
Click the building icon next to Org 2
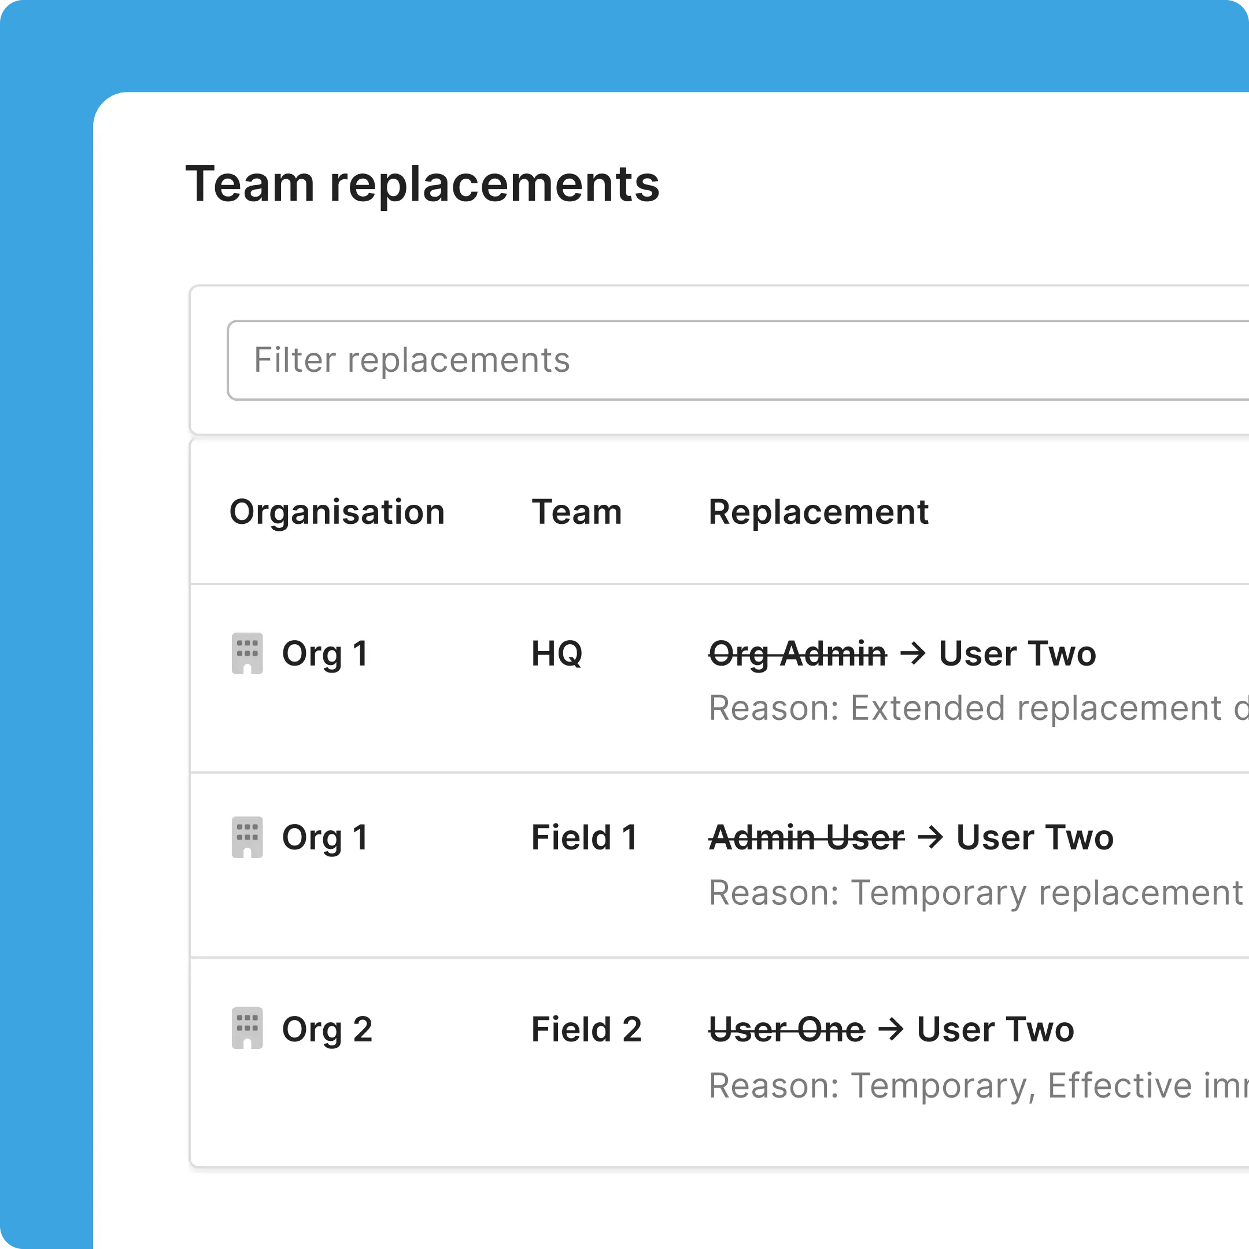pos(247,1028)
